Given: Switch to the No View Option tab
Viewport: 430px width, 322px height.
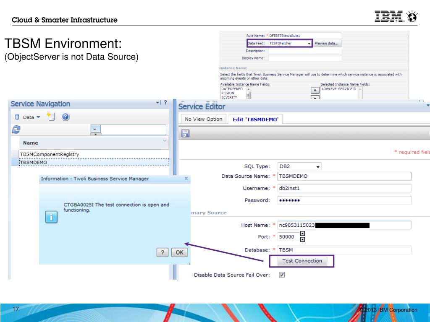Looking at the screenshot, I should 204,119.
